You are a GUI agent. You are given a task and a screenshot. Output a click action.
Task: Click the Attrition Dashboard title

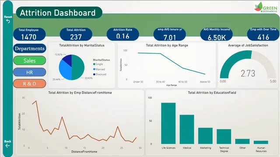click(58, 13)
